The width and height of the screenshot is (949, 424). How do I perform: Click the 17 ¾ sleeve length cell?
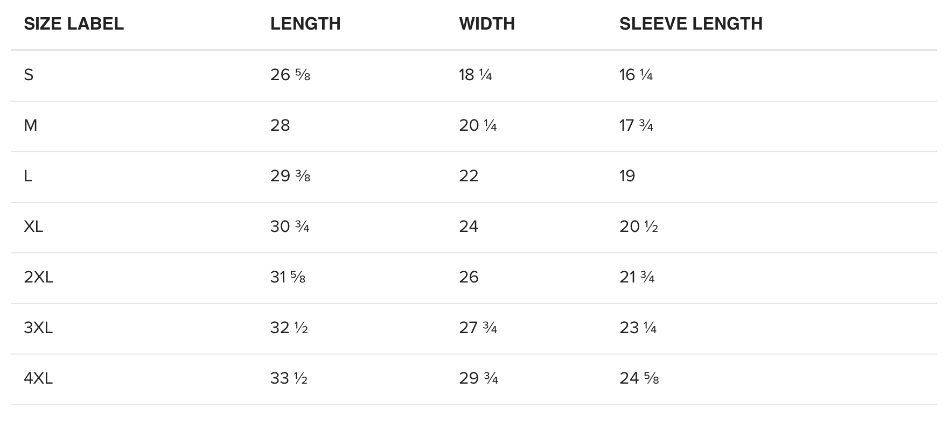pyautogui.click(x=637, y=125)
